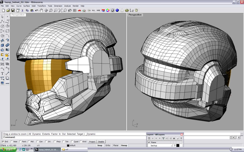Screen dimensions: 244x152
Task: Select the Polyline tool
Action: tap(2, 21)
